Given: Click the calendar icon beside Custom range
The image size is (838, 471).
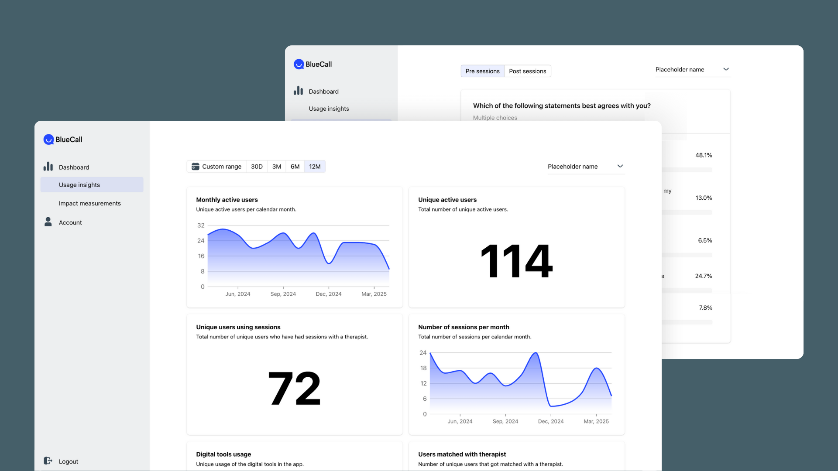Looking at the screenshot, I should (195, 167).
